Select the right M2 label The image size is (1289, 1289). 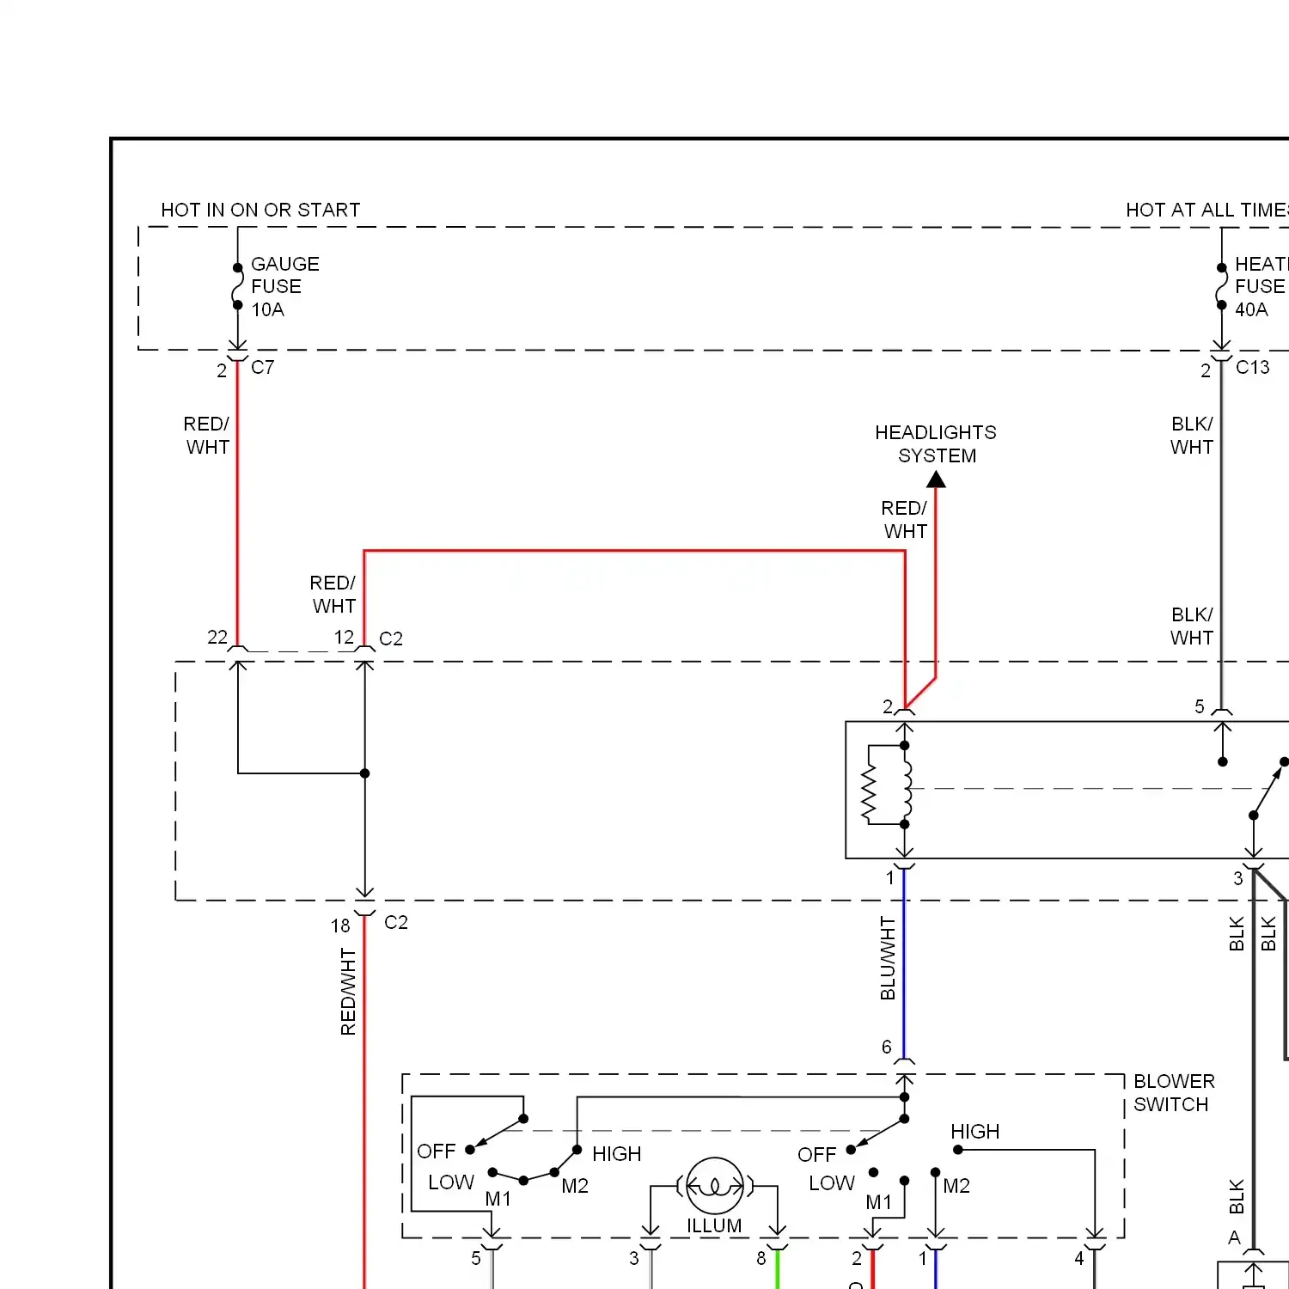click(956, 1186)
